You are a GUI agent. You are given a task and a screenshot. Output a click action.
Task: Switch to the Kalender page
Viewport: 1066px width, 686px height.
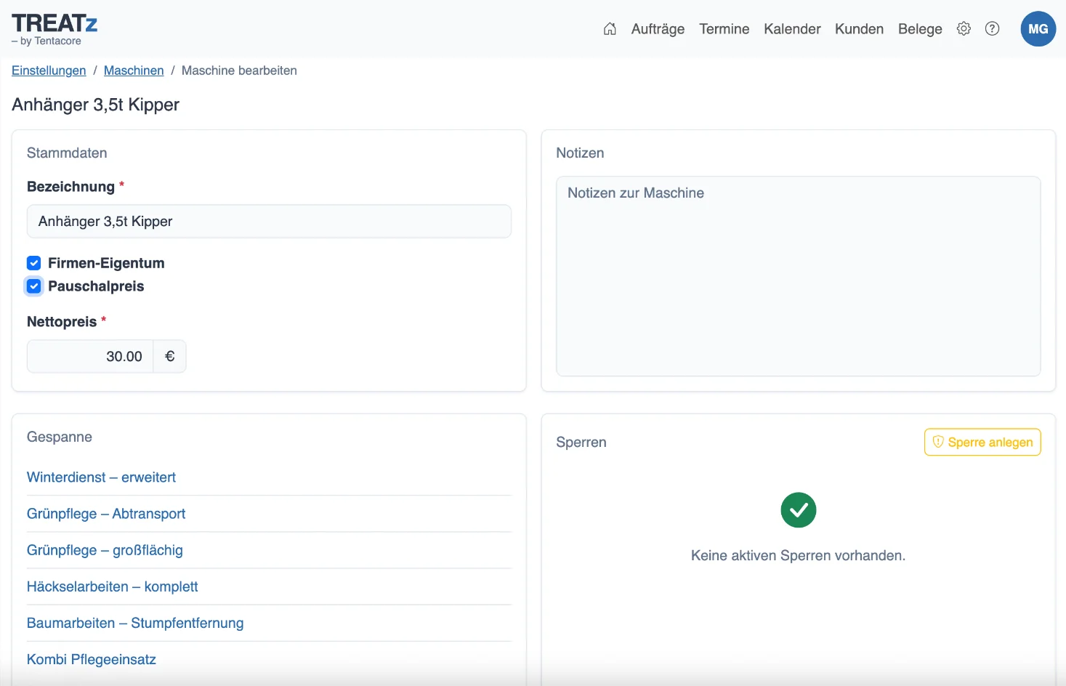click(792, 29)
